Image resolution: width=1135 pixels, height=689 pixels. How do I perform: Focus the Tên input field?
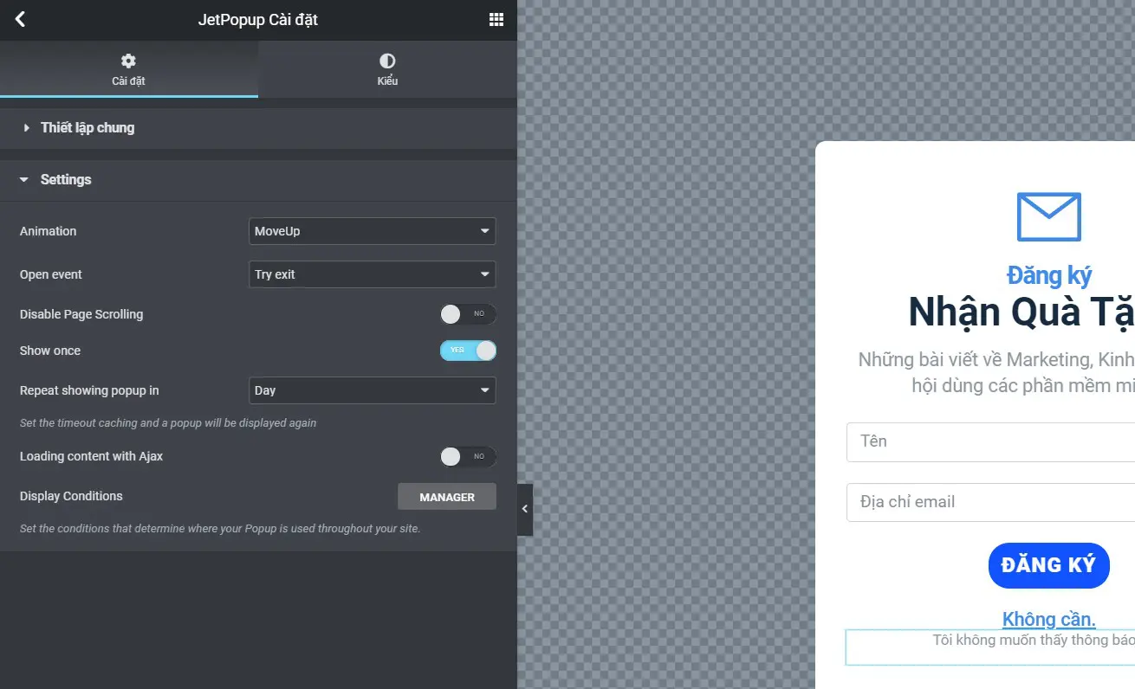tap(990, 441)
